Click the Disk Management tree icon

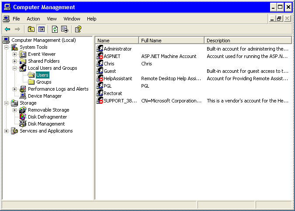pos(23,124)
